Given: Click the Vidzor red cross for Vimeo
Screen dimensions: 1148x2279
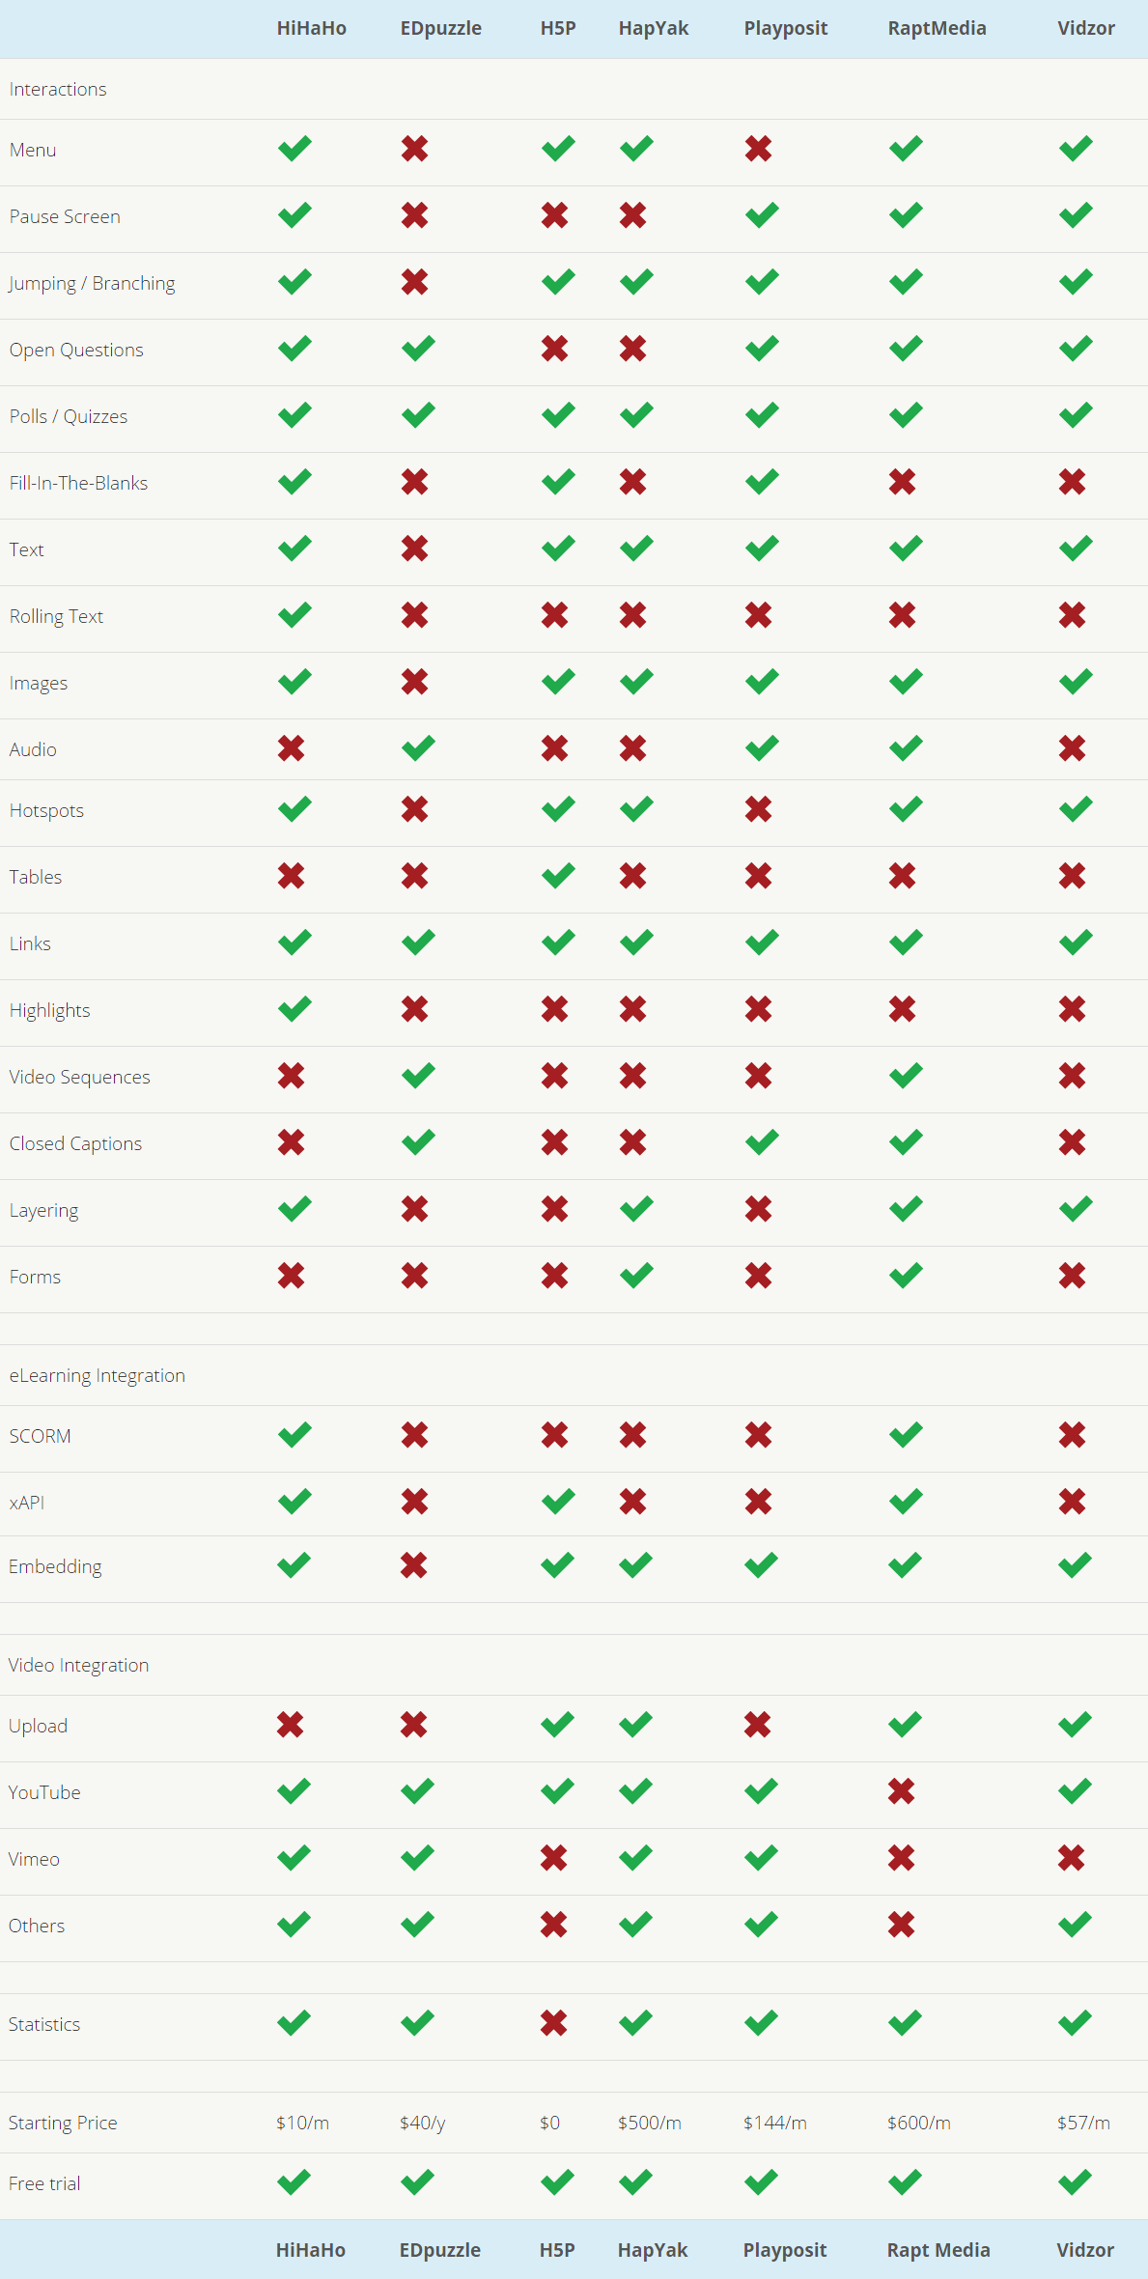Looking at the screenshot, I should (1071, 1858).
